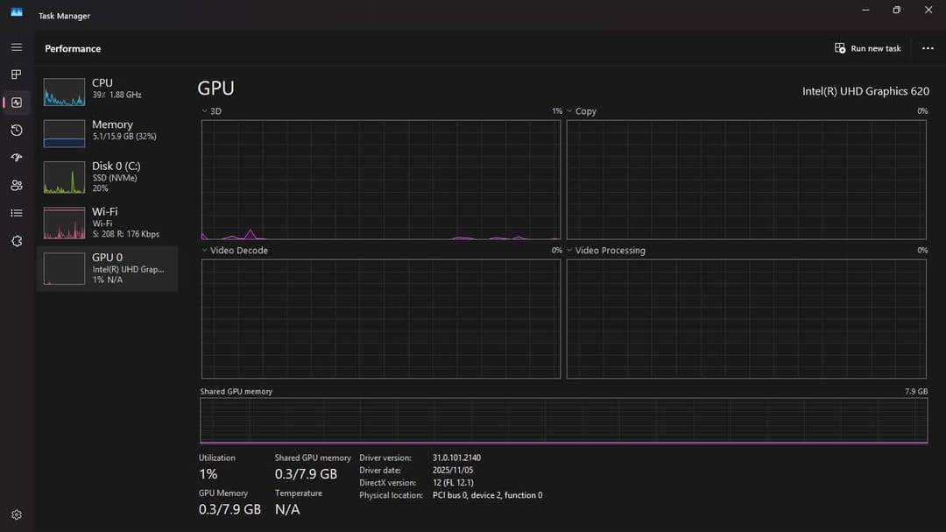
Task: Click the Video Decode usage graph
Action: click(381, 319)
